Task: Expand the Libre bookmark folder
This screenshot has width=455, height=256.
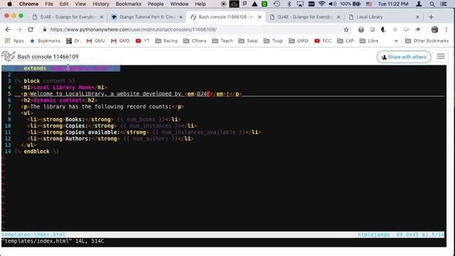Action: (369, 41)
